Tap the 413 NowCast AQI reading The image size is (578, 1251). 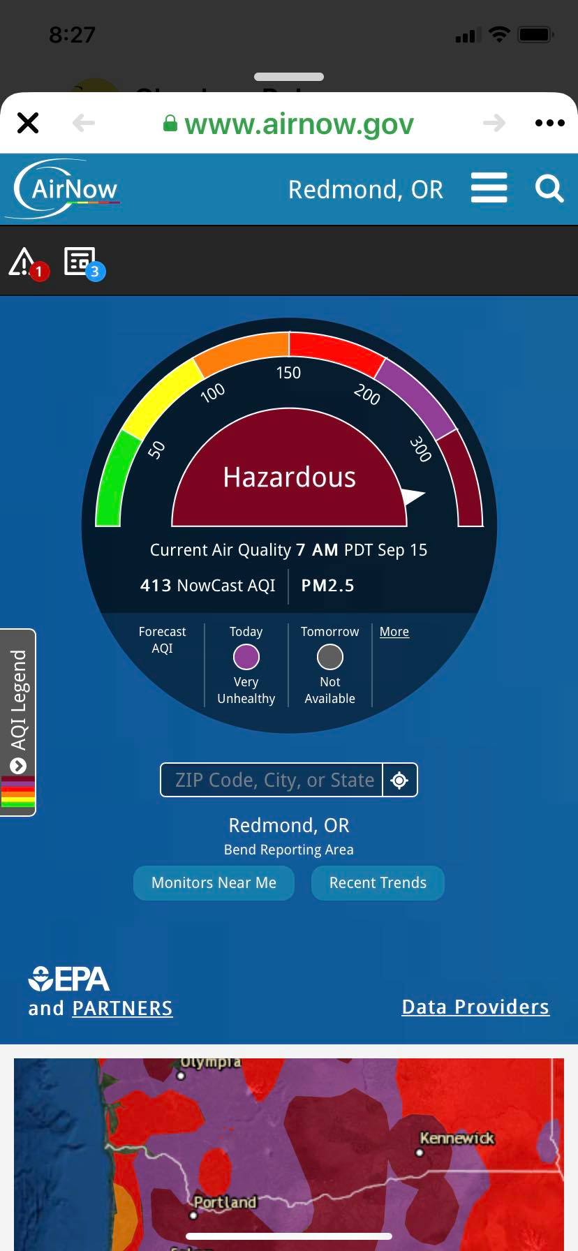208,585
